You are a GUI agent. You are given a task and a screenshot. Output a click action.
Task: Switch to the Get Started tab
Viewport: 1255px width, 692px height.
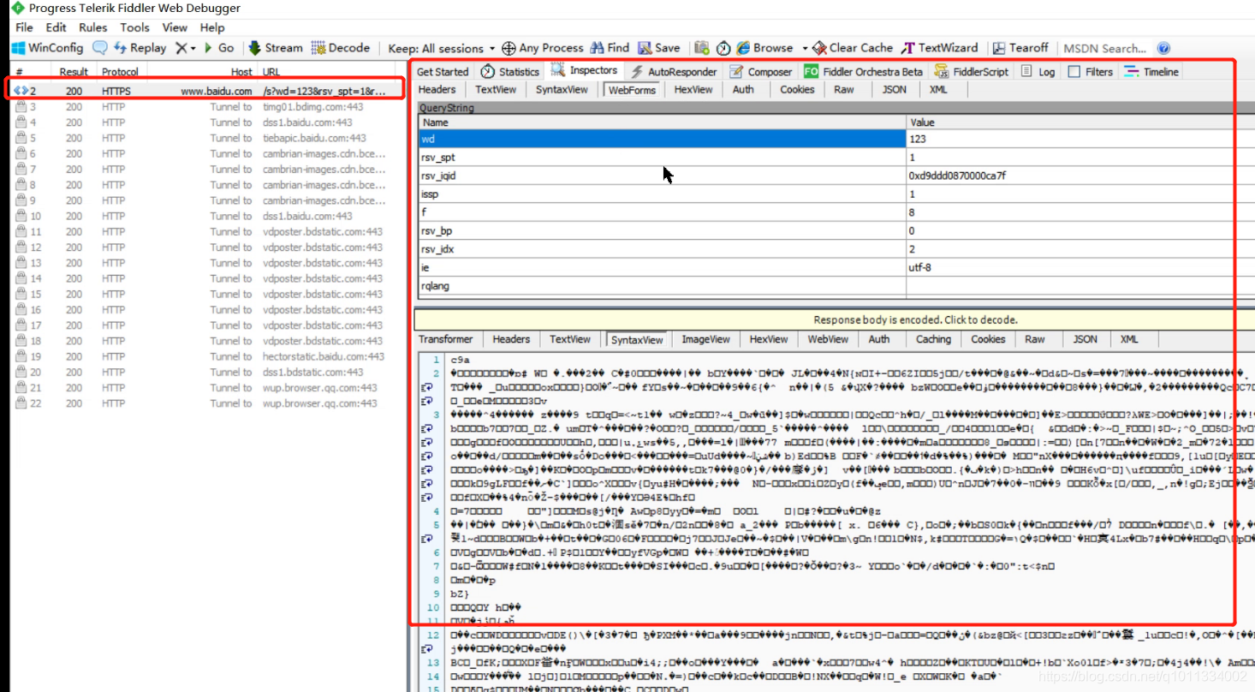pos(443,72)
